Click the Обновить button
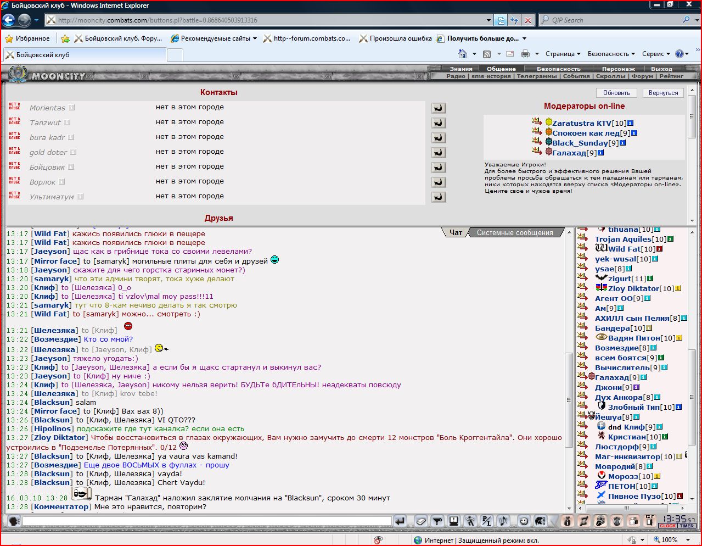Image resolution: width=702 pixels, height=546 pixels. click(x=616, y=93)
